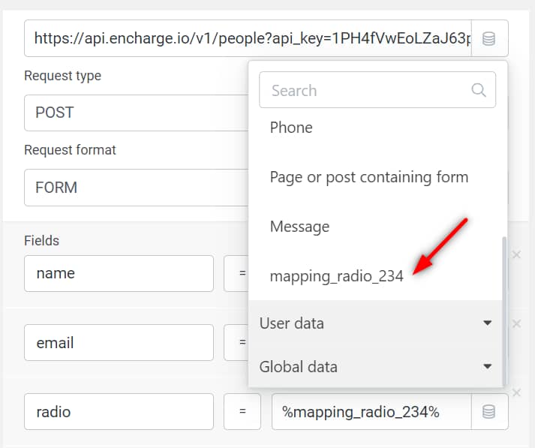Remove the name field row with X

click(516, 255)
